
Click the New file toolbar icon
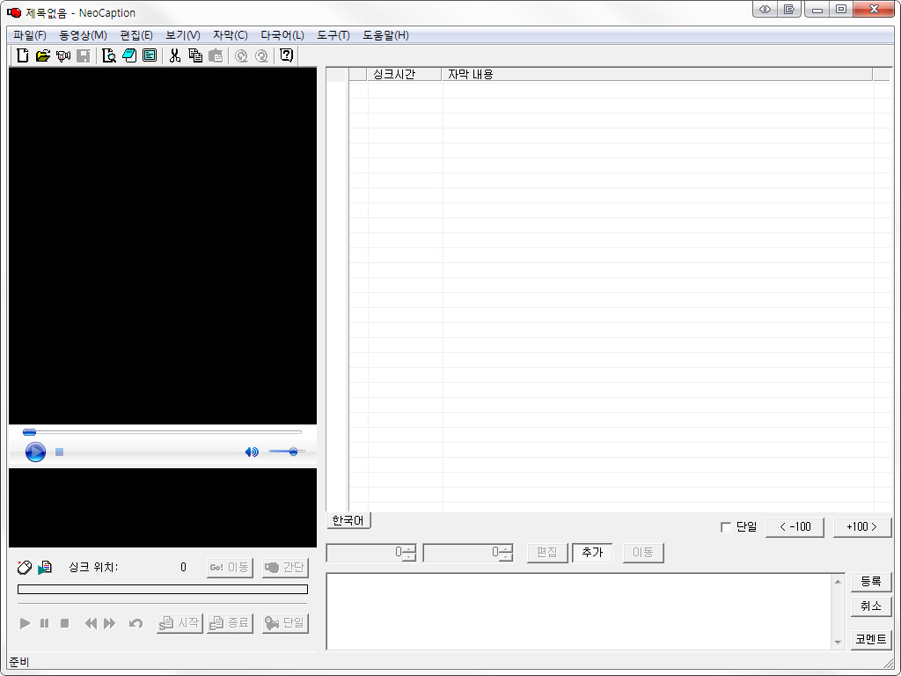(x=22, y=55)
